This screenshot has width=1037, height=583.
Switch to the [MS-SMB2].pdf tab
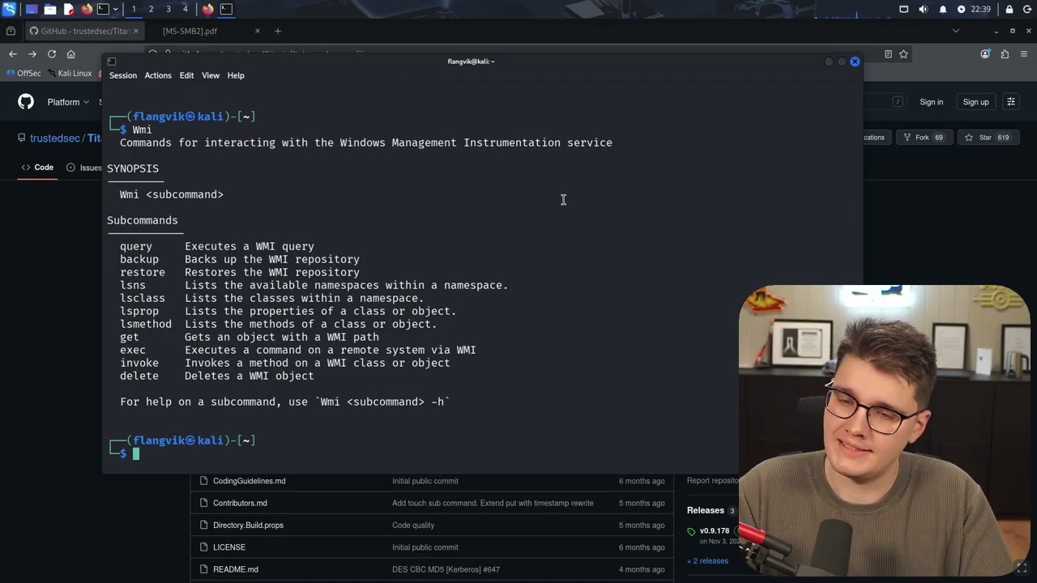point(190,31)
